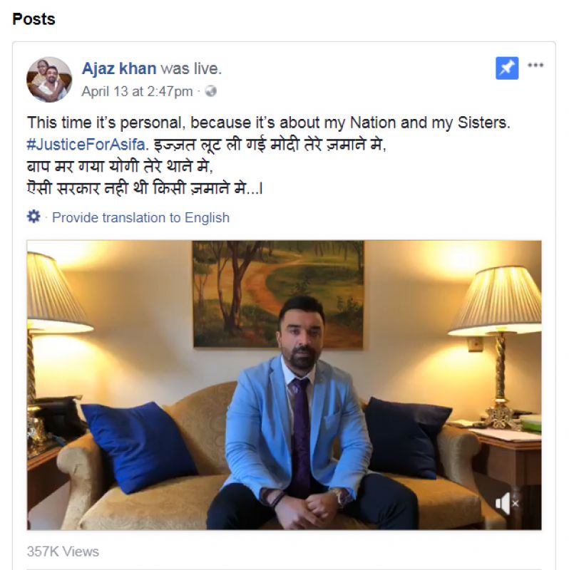The height and width of the screenshot is (570, 569).
Task: Click the muted speaker icon on the video
Action: [x=503, y=502]
